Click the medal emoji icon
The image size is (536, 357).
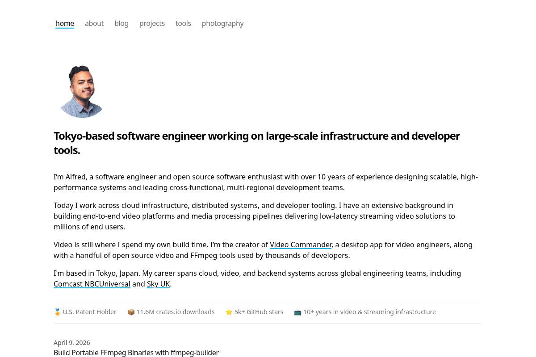pyautogui.click(x=57, y=312)
